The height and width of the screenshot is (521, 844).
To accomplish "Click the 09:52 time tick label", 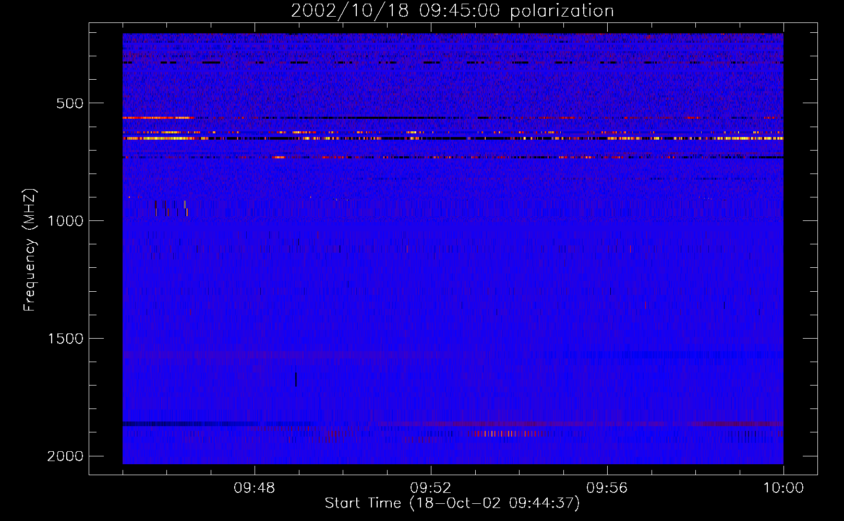I will pyautogui.click(x=431, y=488).
